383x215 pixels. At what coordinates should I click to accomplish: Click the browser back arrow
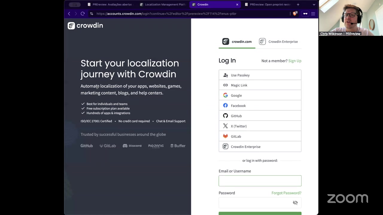(x=69, y=13)
